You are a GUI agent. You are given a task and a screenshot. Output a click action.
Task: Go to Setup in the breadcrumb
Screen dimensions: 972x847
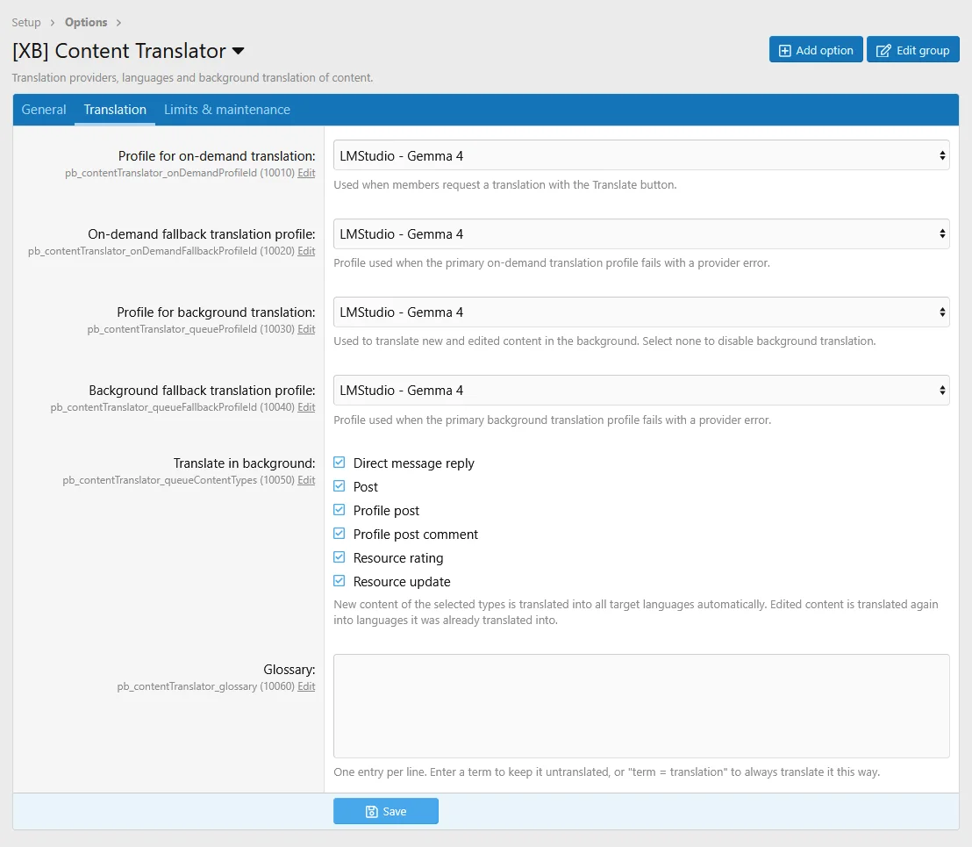point(26,22)
